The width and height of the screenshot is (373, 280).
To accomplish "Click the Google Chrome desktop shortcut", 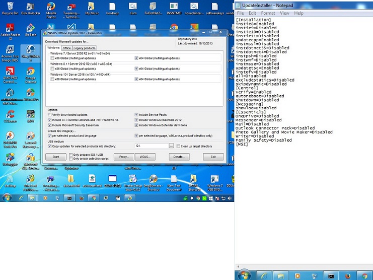I will (x=30, y=71).
